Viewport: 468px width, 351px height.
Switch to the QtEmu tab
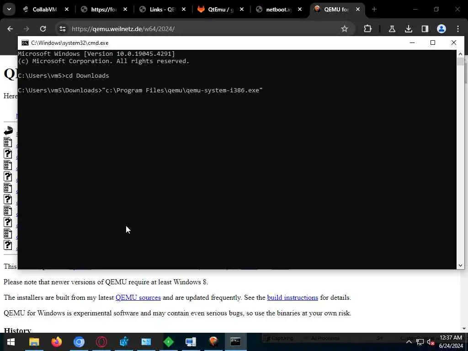pos(221,9)
